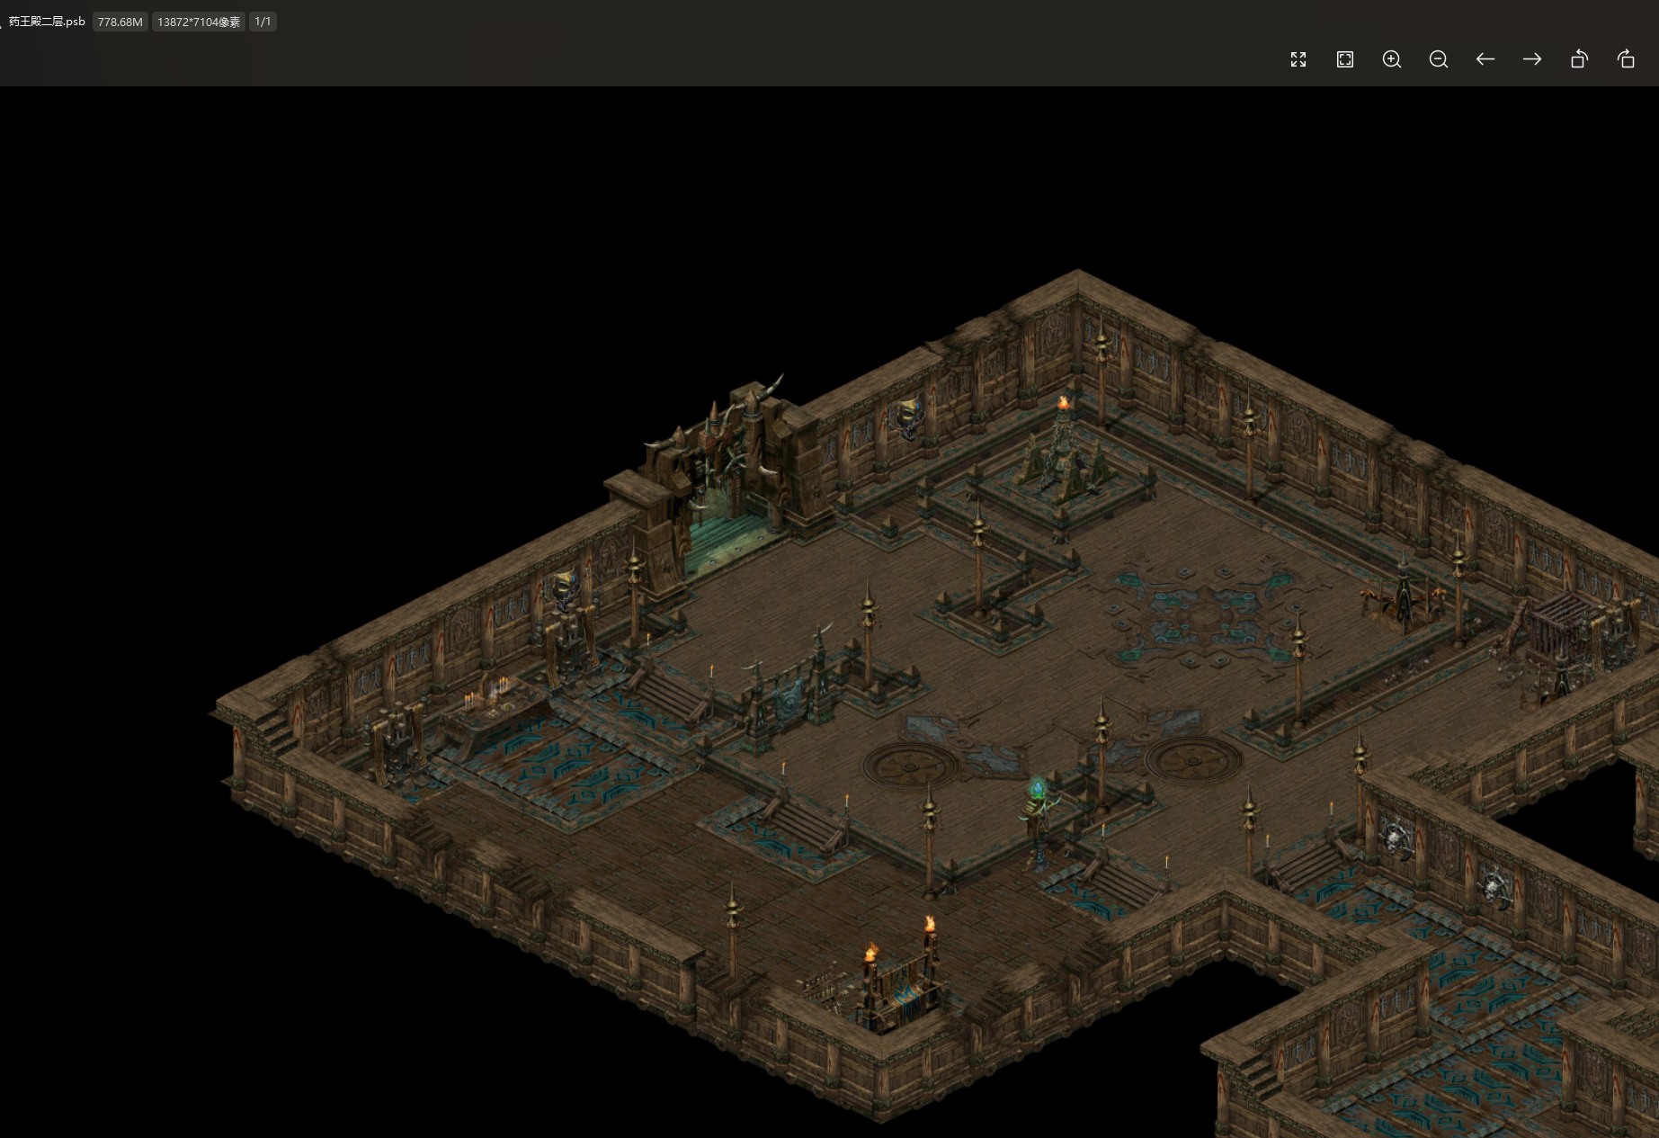The width and height of the screenshot is (1659, 1138).
Task: Click the 778.68M file size badge
Action: (120, 22)
